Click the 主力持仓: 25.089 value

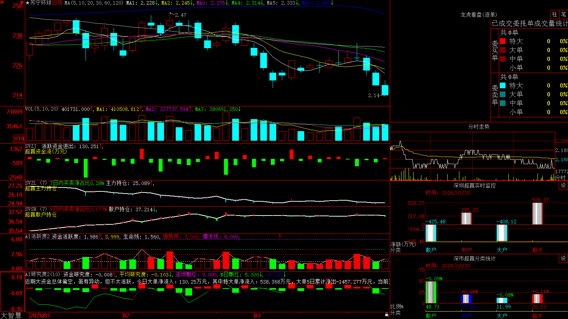pos(129,183)
